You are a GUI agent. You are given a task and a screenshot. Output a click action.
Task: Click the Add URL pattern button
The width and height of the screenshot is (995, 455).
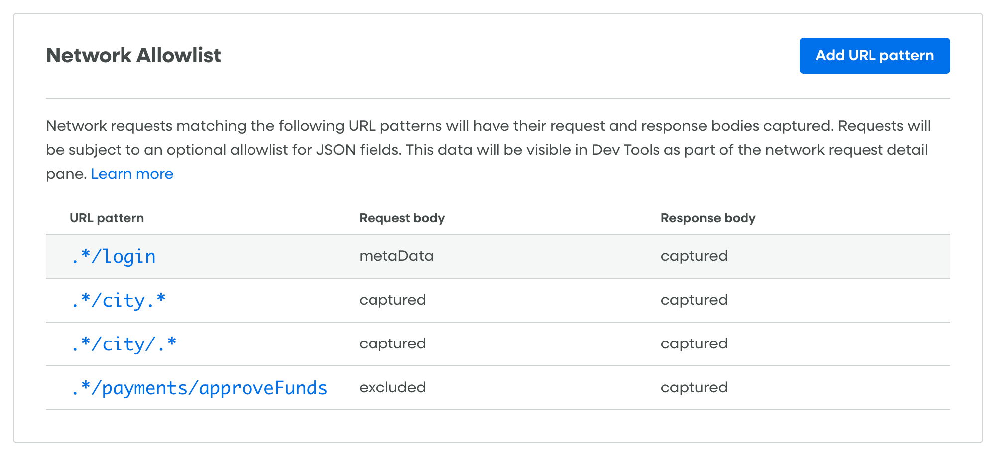coord(874,56)
